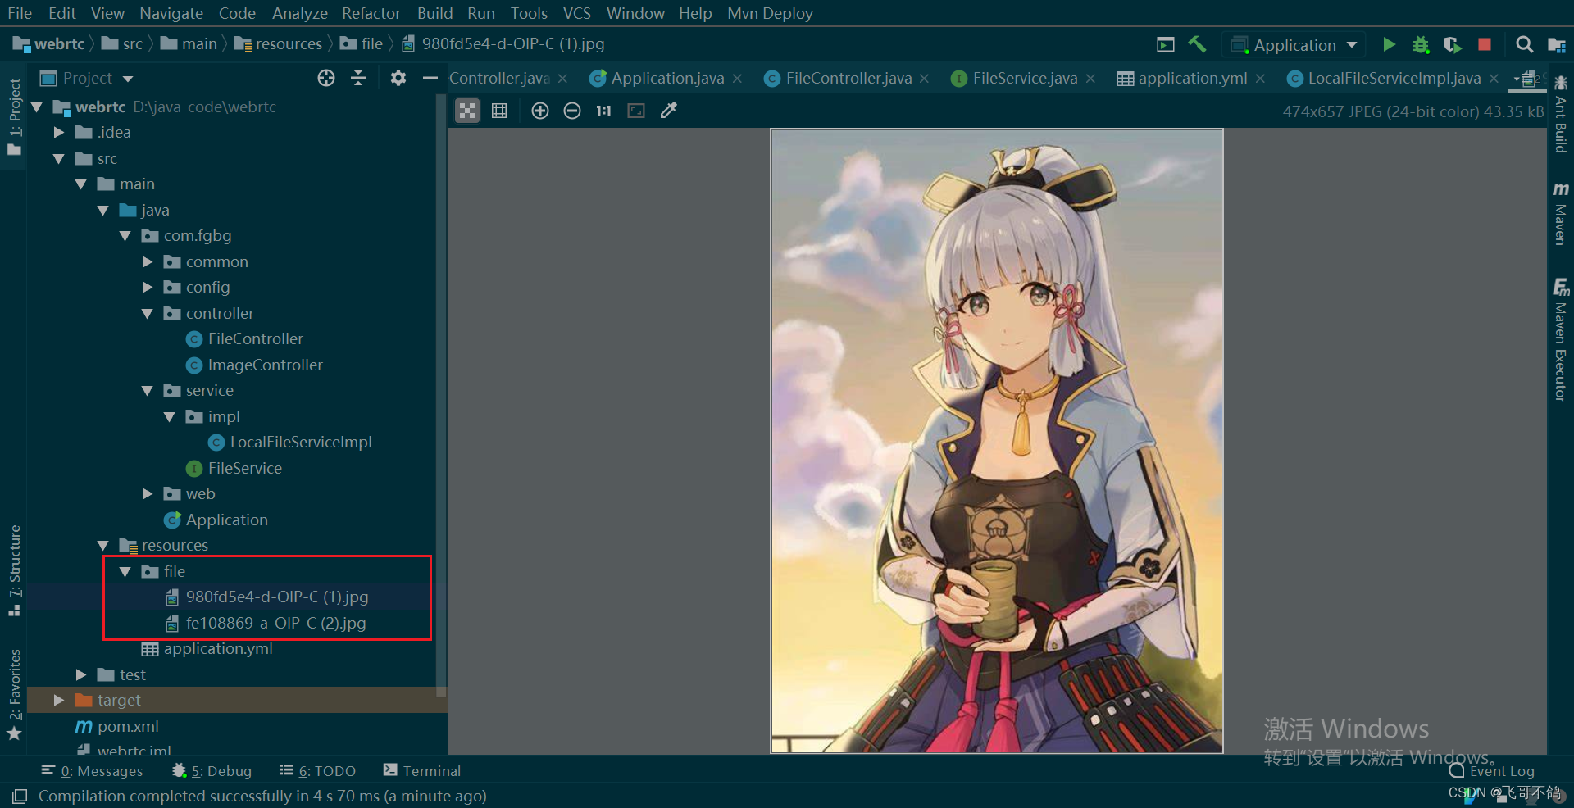
Task: Select the color picker eyedropper
Action: pyautogui.click(x=669, y=111)
